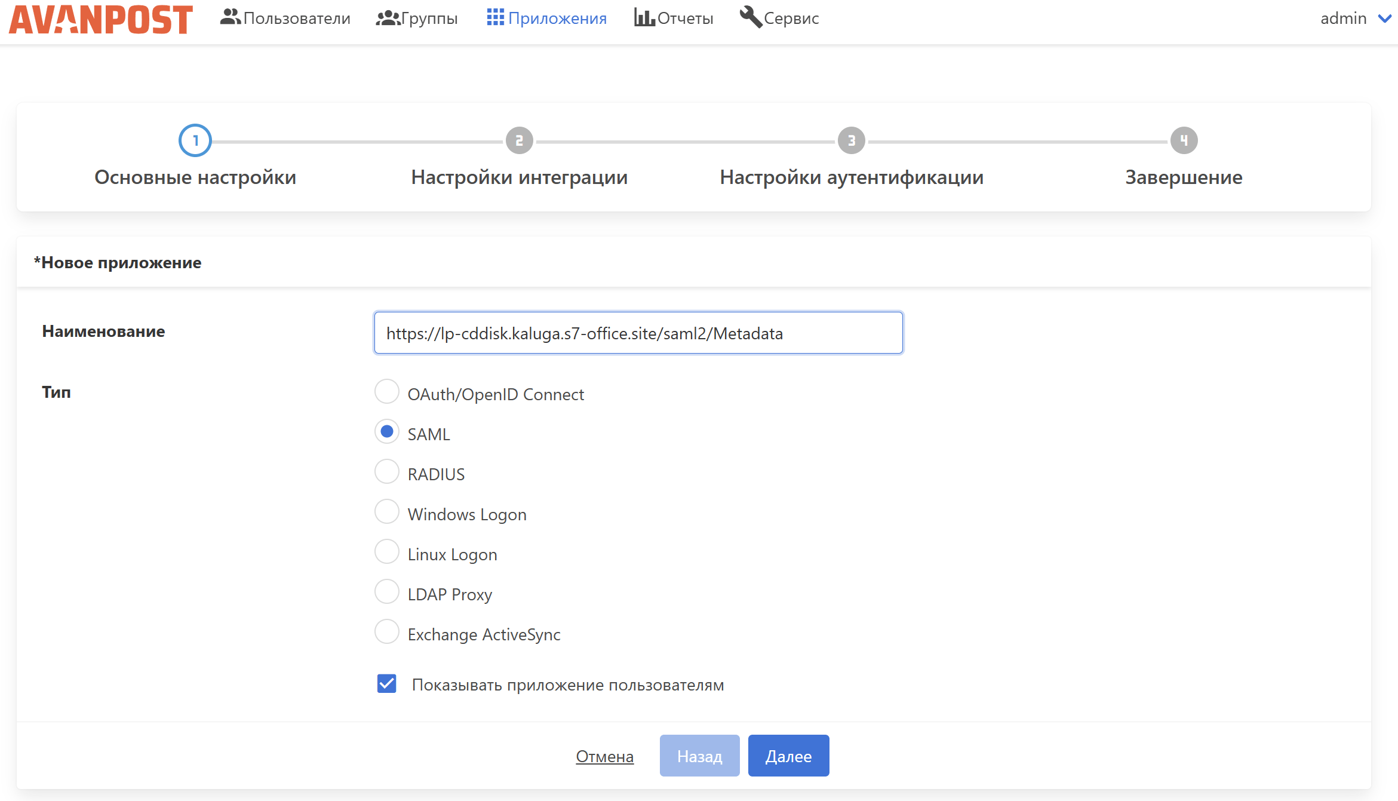Click the Наименование field label

[x=103, y=332]
